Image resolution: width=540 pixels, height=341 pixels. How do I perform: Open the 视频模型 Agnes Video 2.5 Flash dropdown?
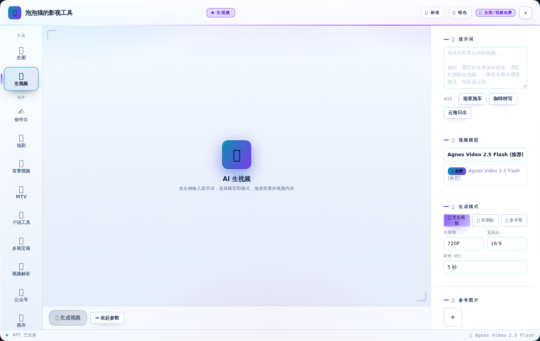click(x=485, y=155)
